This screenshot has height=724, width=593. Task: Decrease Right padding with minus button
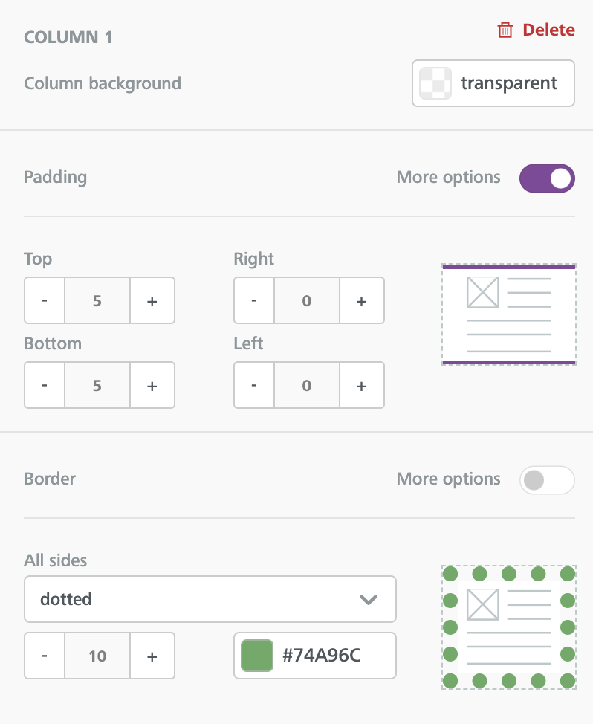(x=254, y=300)
